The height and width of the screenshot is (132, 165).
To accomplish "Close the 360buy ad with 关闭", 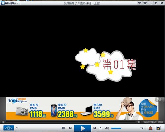I will [160, 99].
